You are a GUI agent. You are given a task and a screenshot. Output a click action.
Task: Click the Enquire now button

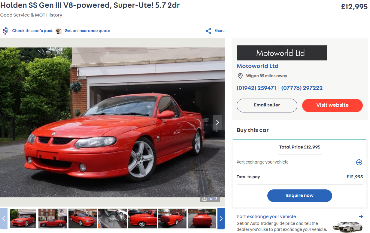299,195
